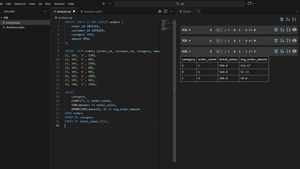Viewport: 300px width, 169px height.
Task: Go to previous page in 1 - 3 of 3 result
Action: coord(211,52)
